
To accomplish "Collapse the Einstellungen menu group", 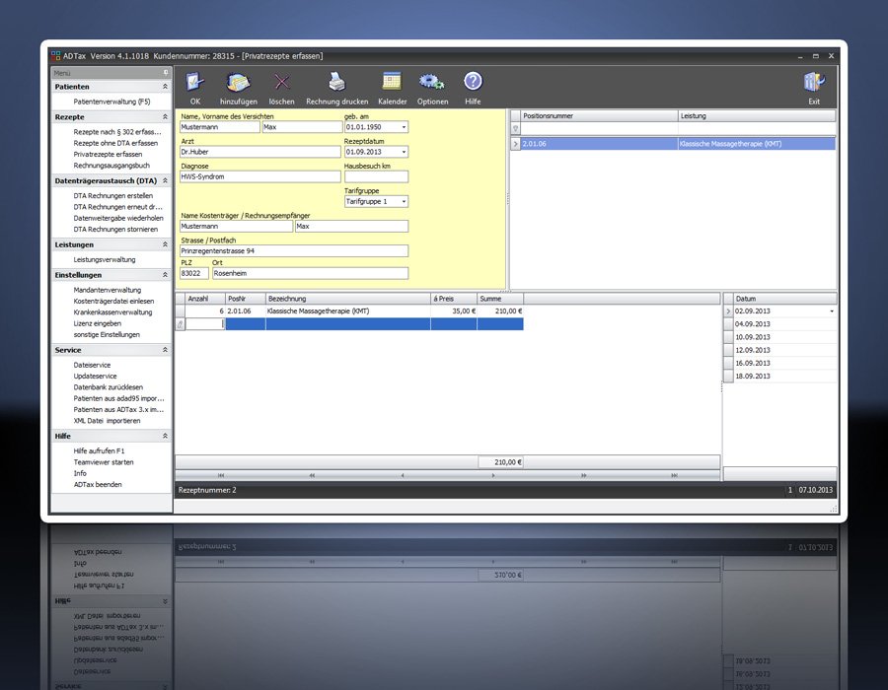I will [x=165, y=274].
